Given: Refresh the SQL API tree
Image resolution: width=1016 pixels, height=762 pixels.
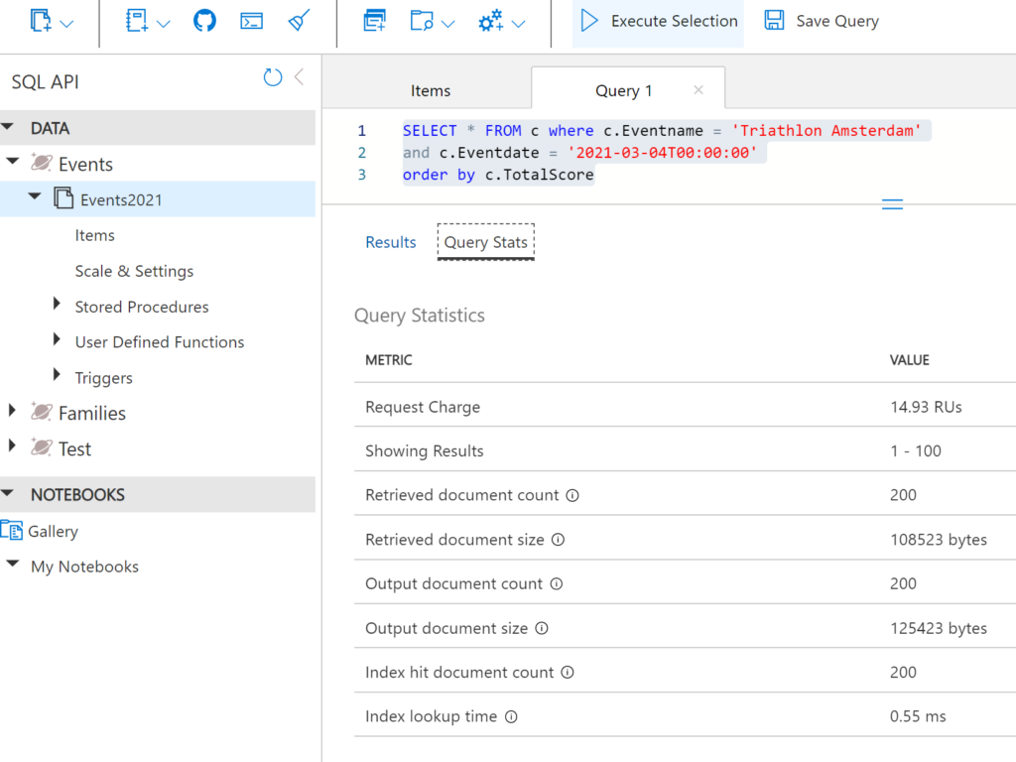Looking at the screenshot, I should coord(272,77).
